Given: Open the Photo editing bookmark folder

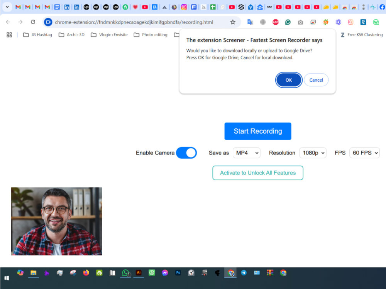Looking at the screenshot, I should click(151, 35).
